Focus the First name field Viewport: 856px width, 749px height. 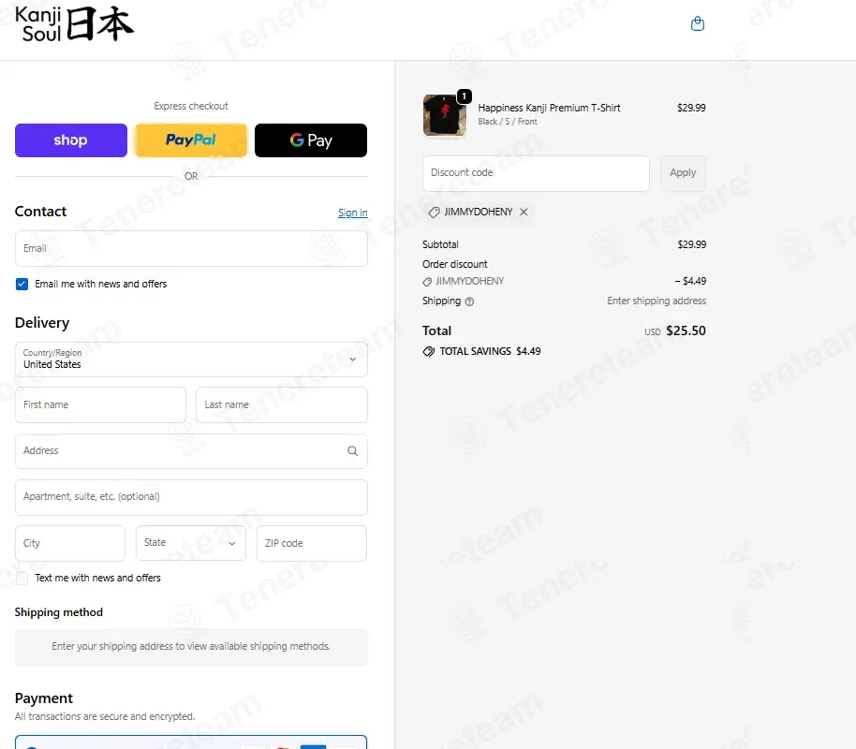100,405
